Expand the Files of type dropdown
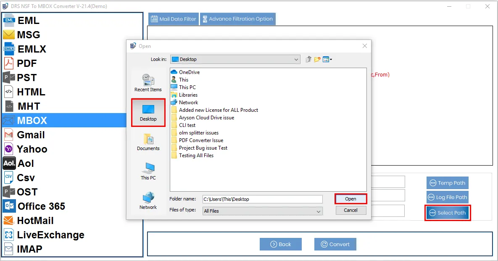Screen dimensions: 498x261 (318, 211)
